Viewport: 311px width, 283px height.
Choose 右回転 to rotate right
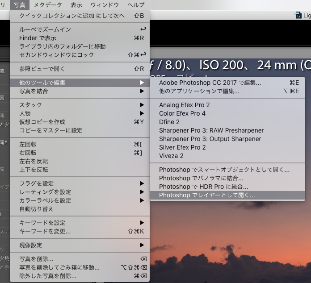(x=80, y=153)
